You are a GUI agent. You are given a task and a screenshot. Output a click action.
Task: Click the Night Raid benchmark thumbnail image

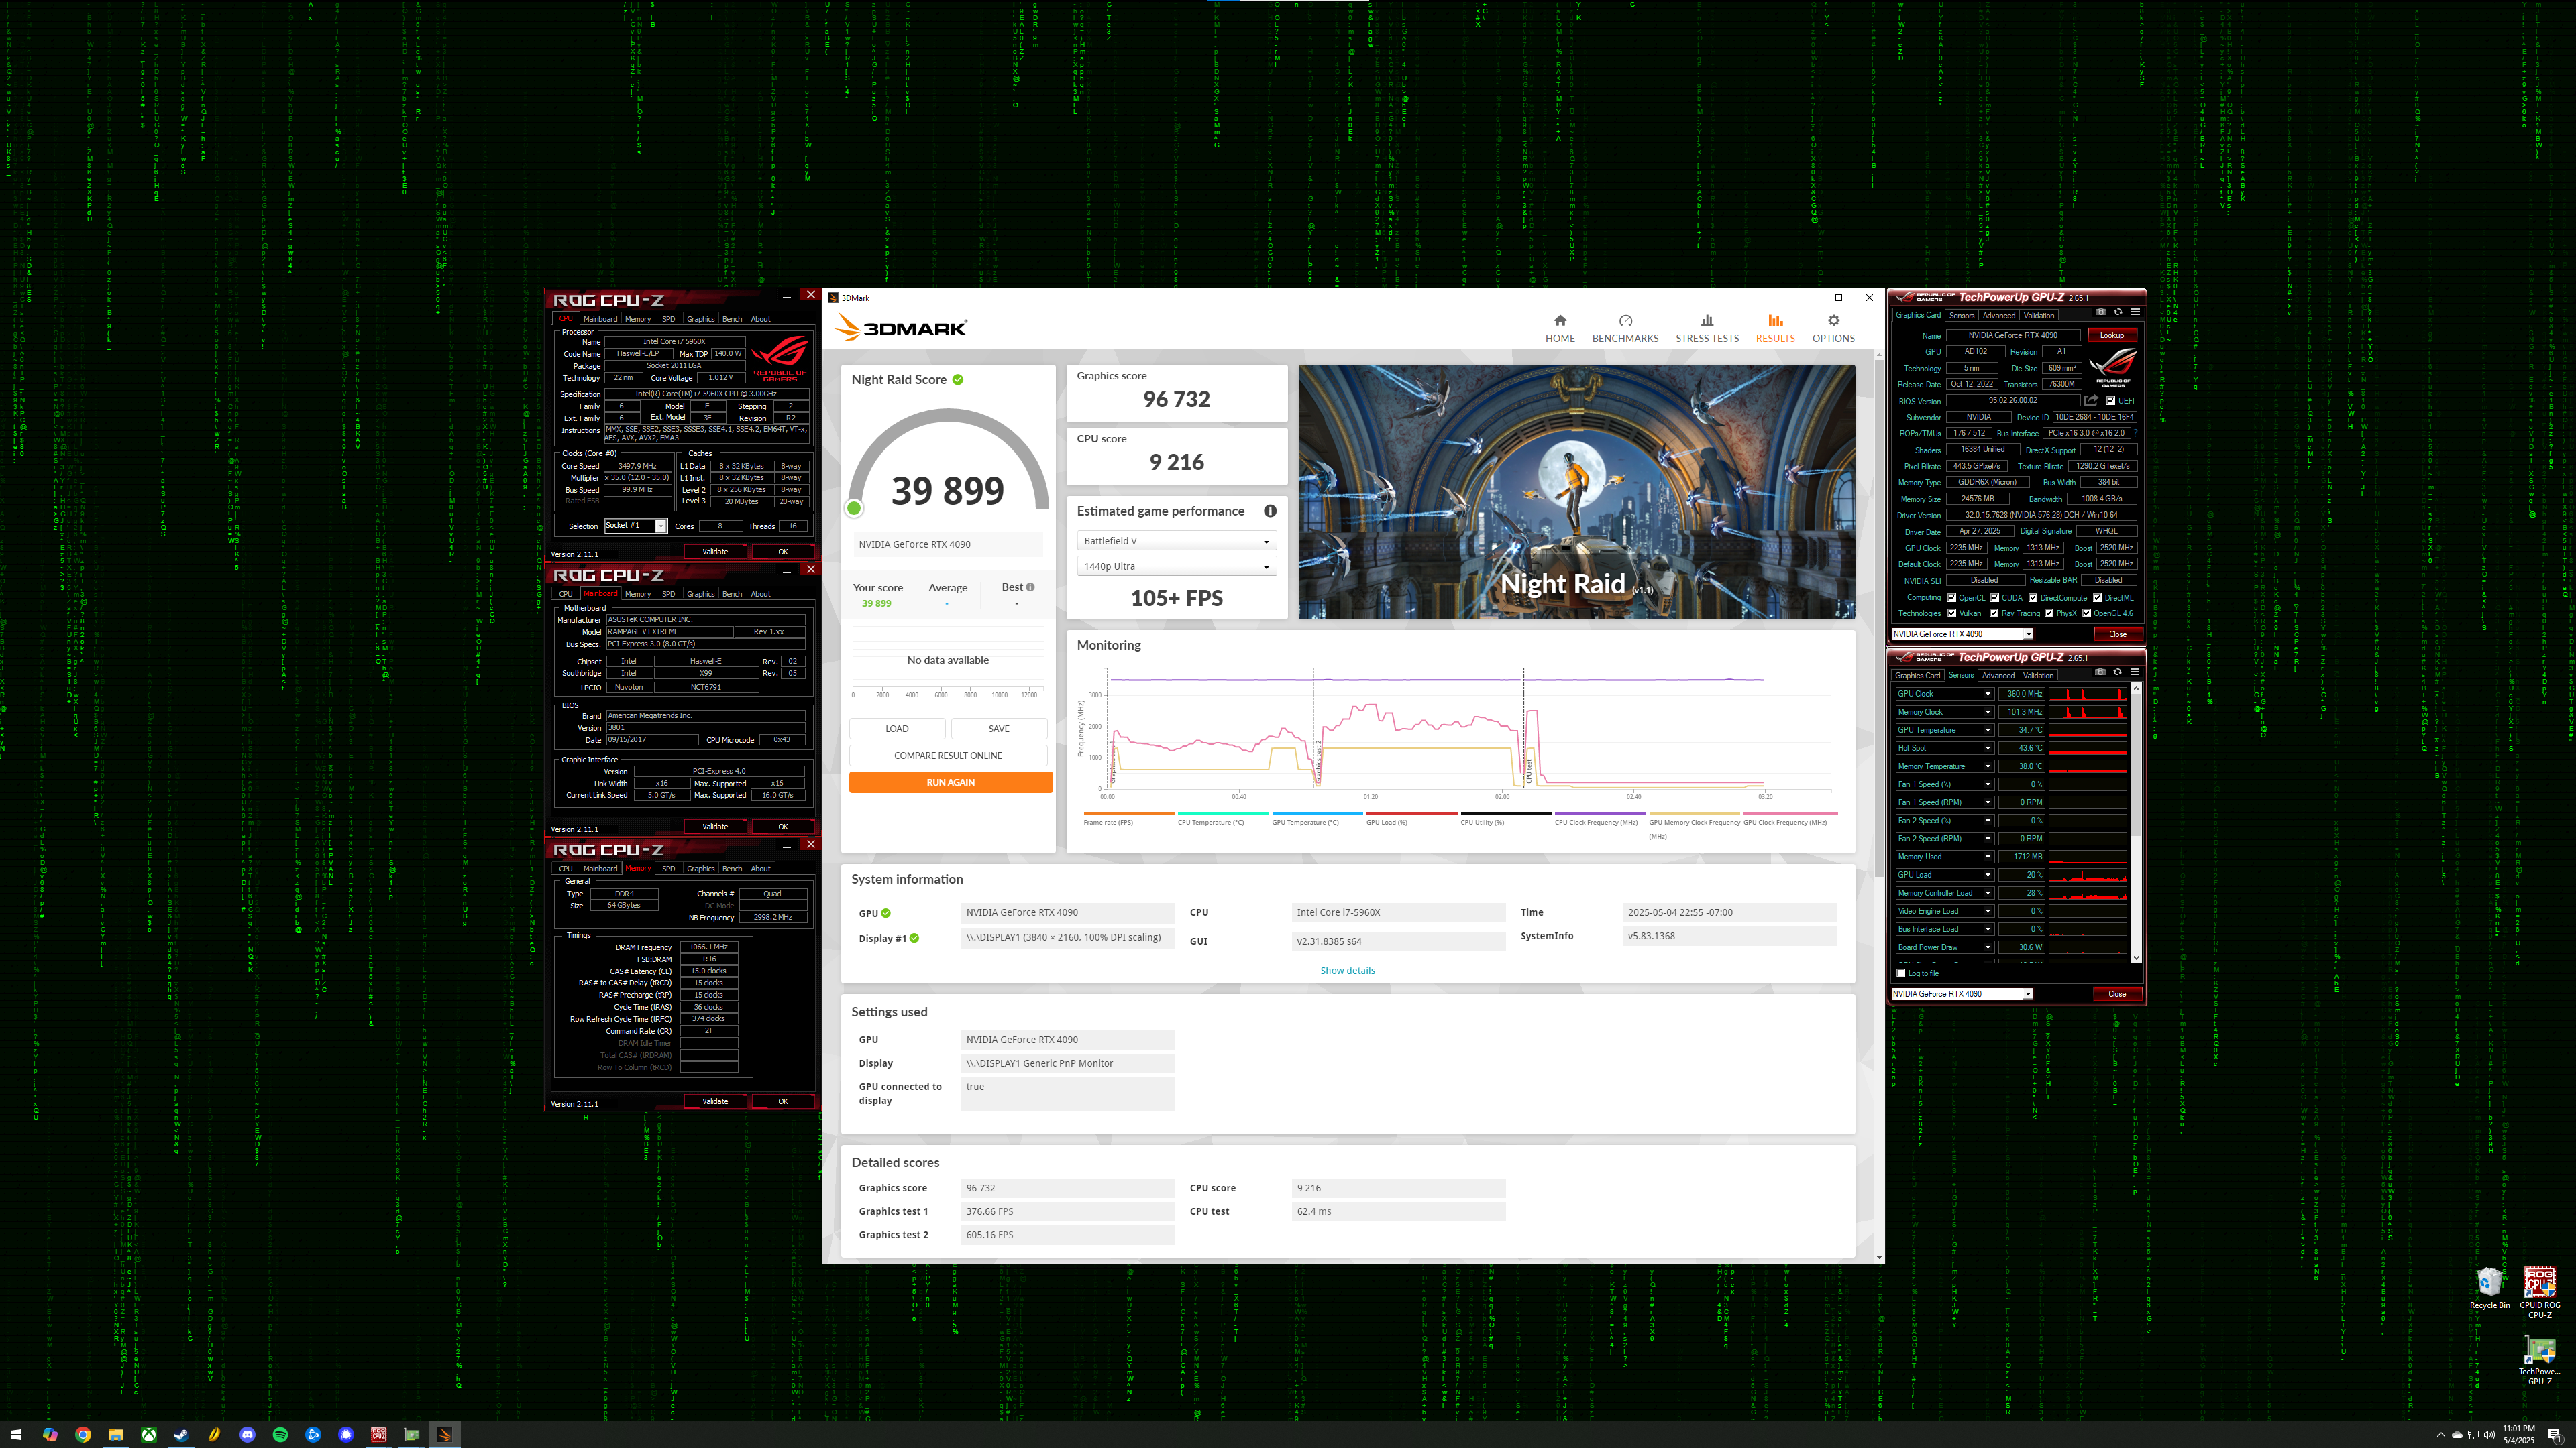1576,491
